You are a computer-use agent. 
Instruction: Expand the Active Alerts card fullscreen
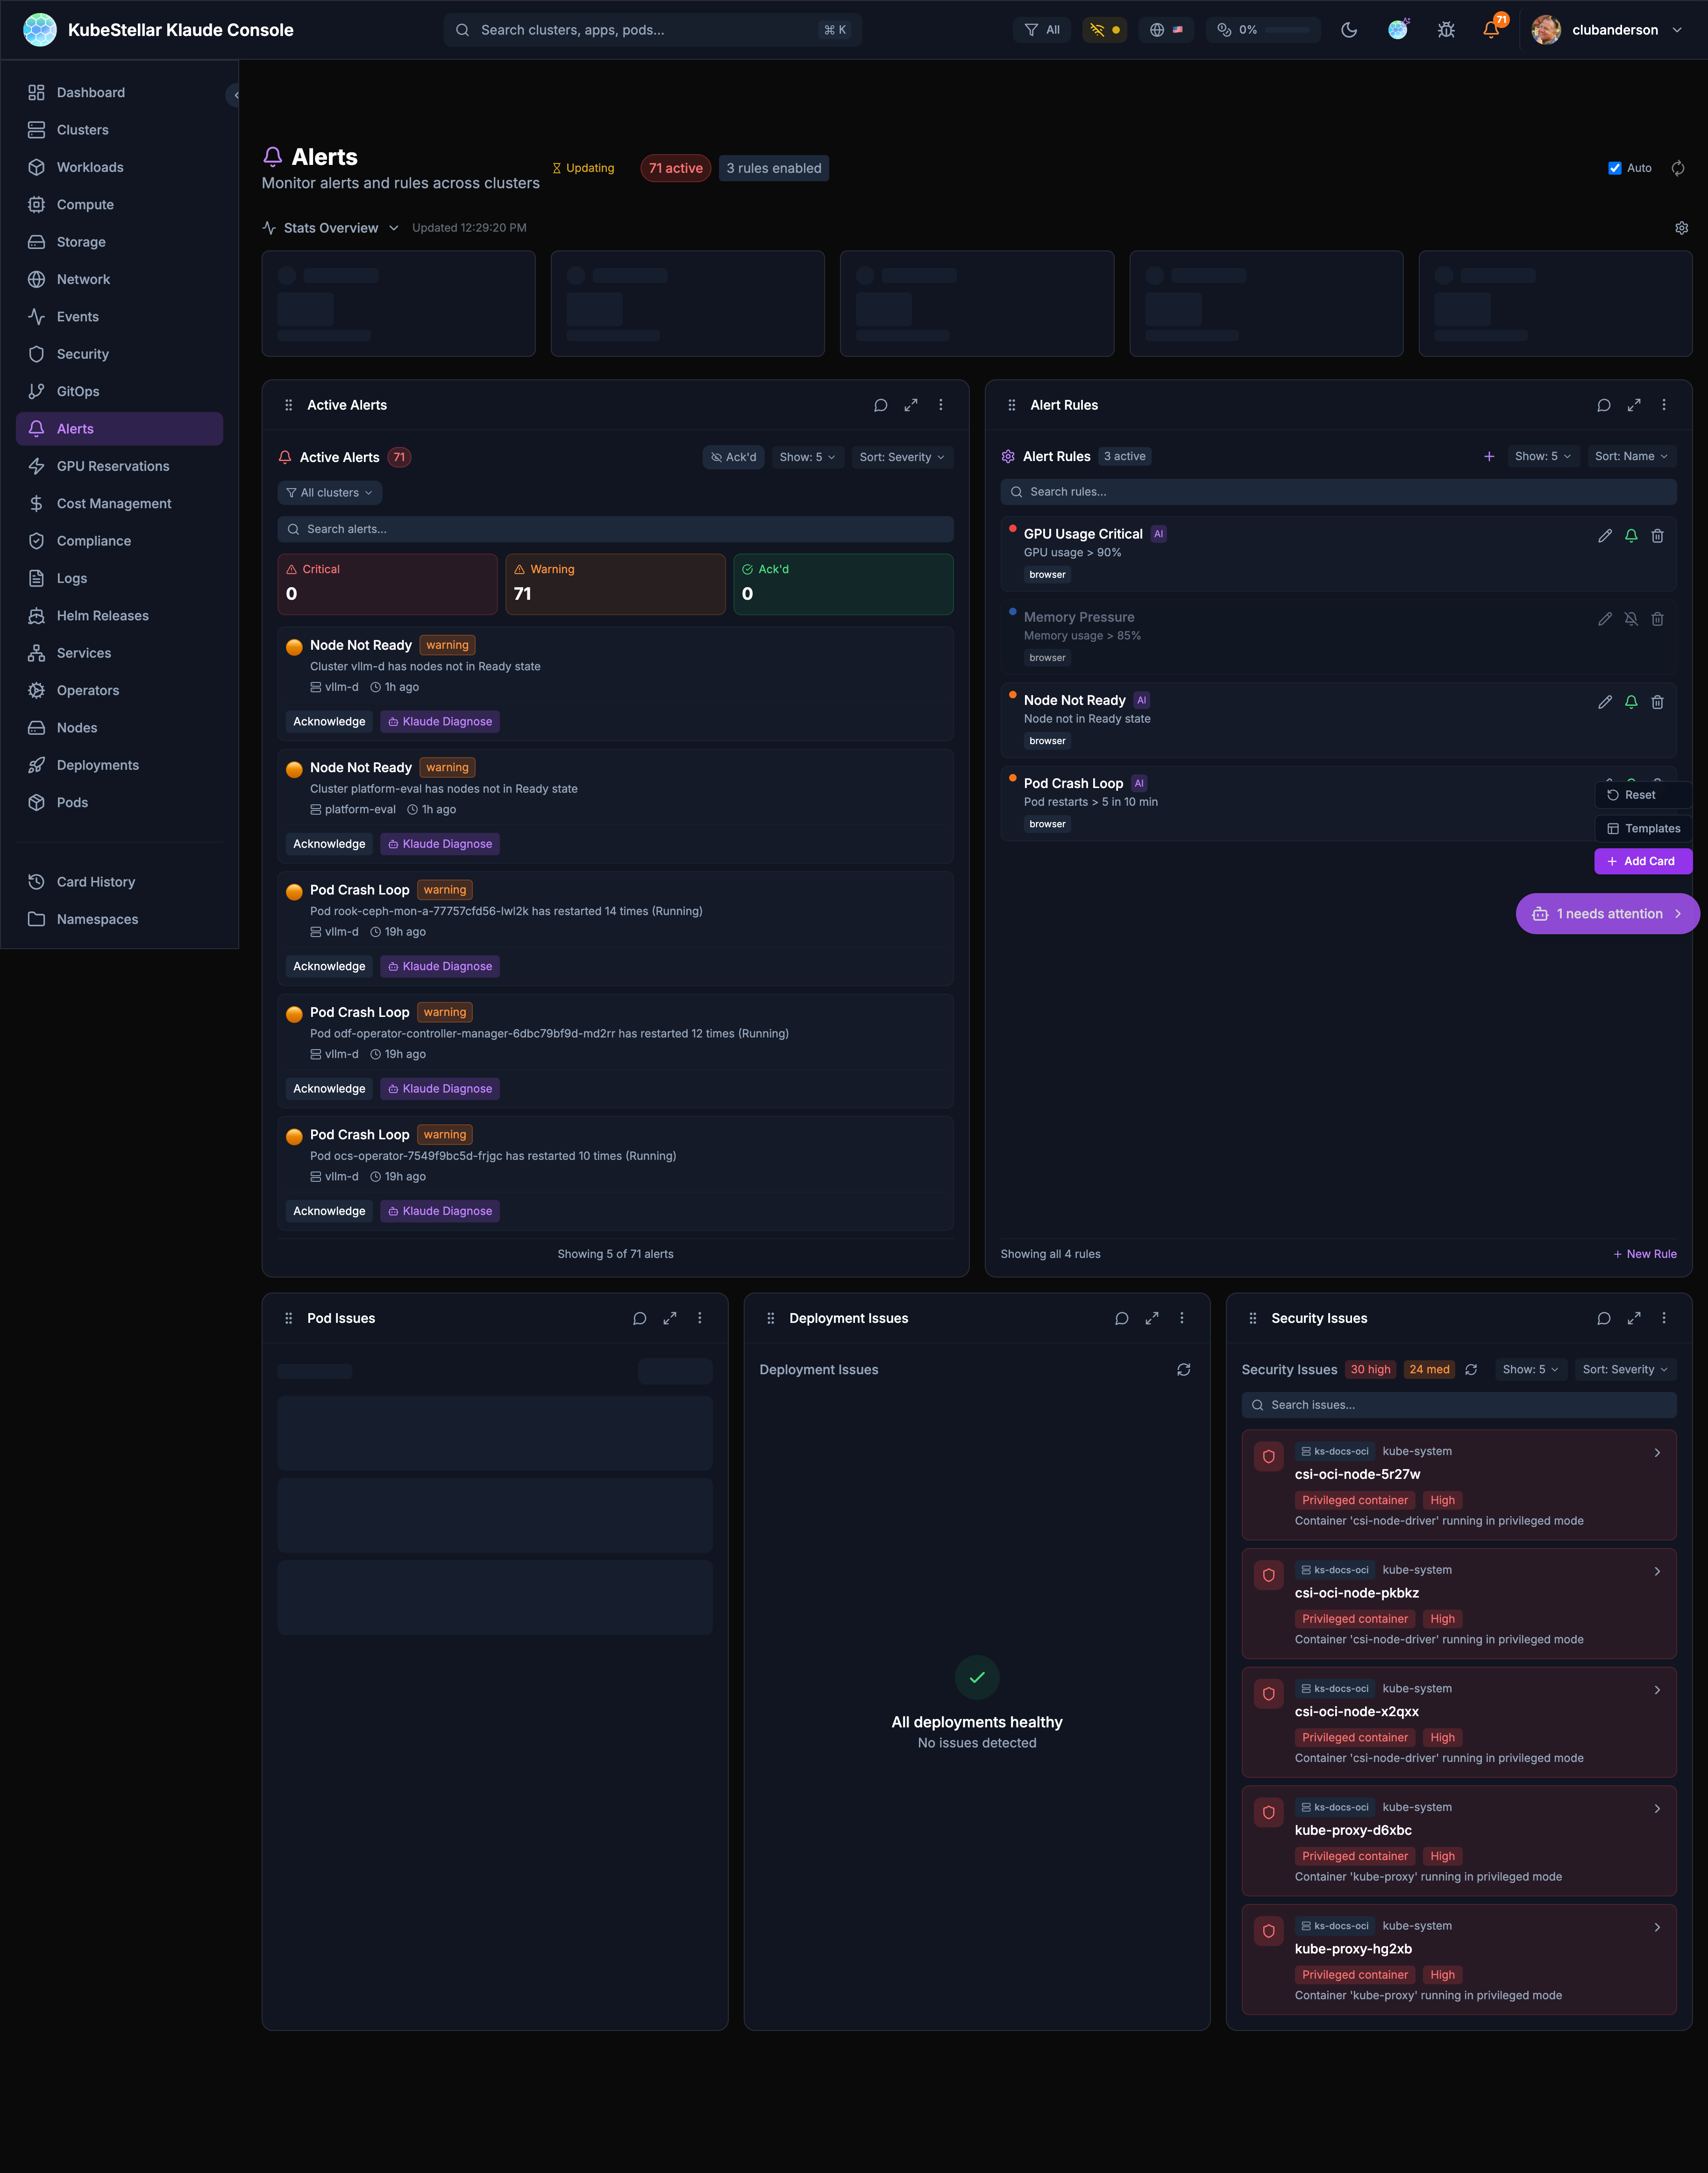910,405
